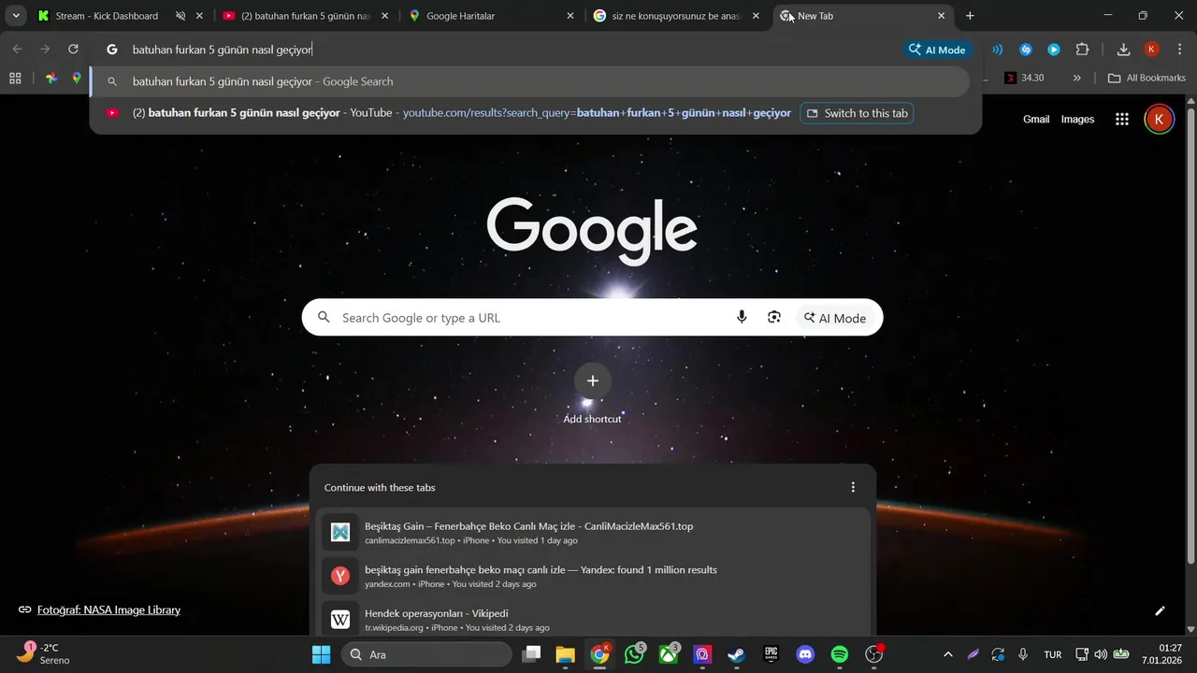Switch to the batuhan furkan YouTube tab

[x=305, y=16]
